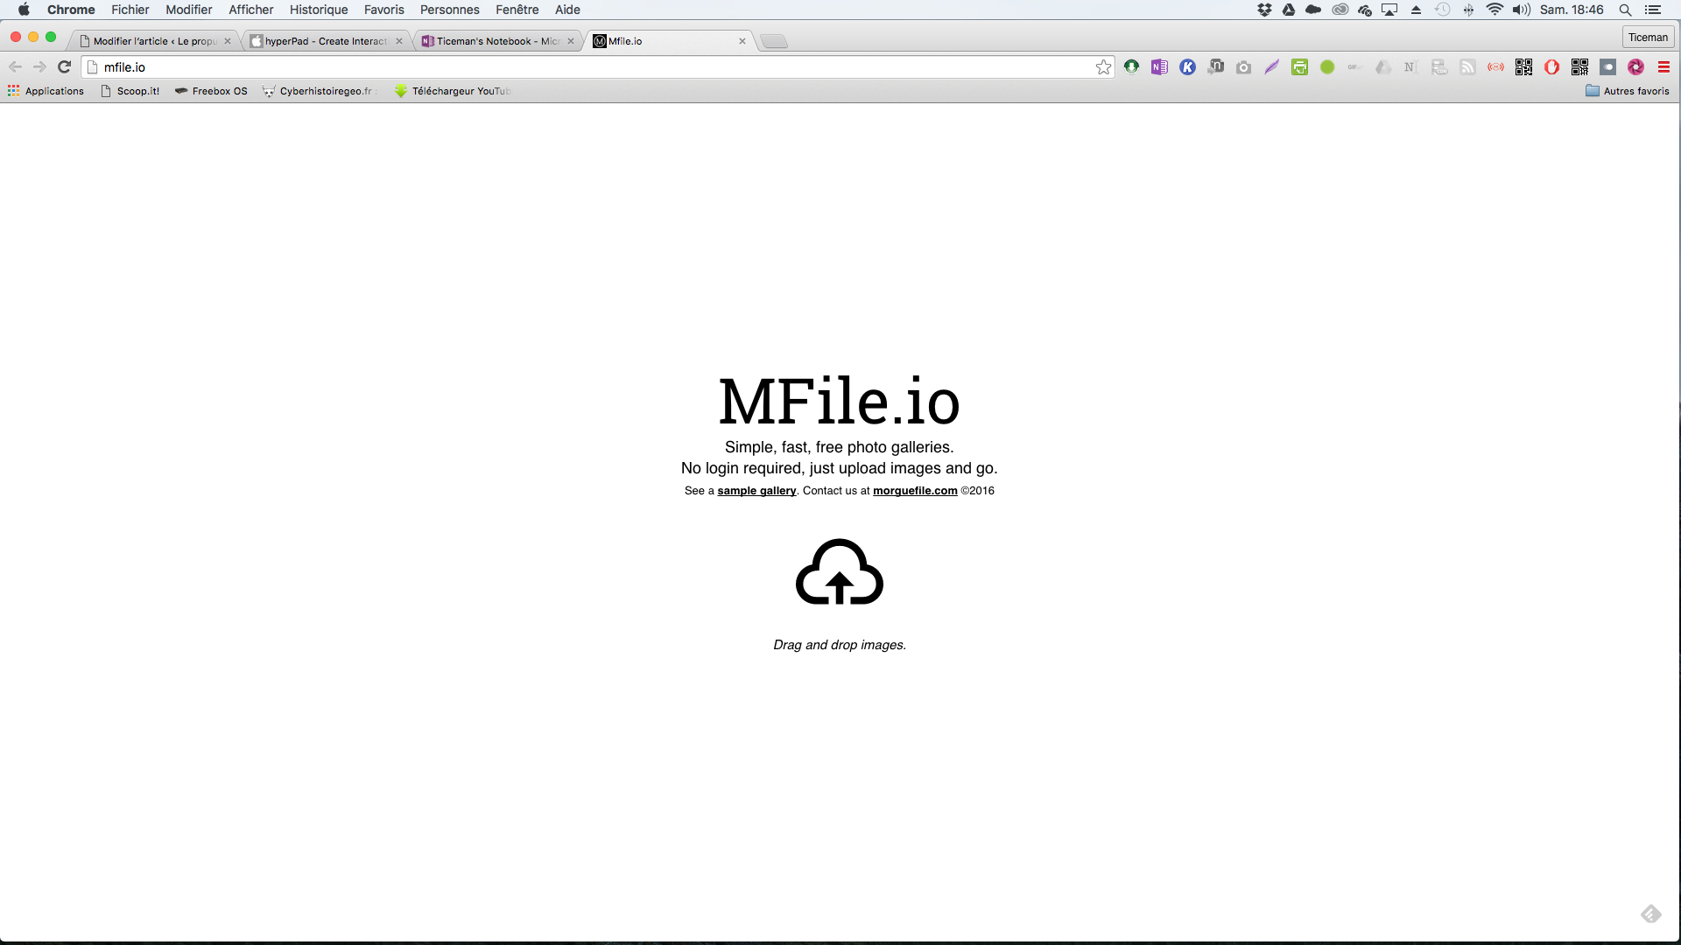This screenshot has width=1681, height=945.
Task: Open the Favoris menu
Action: click(x=384, y=10)
